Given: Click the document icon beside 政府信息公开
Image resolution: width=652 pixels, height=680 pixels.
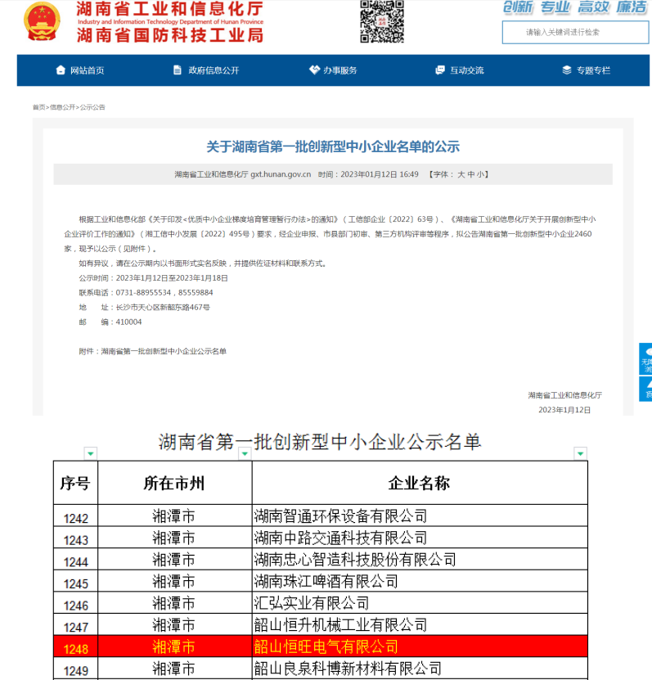Looking at the screenshot, I should click(x=178, y=70).
